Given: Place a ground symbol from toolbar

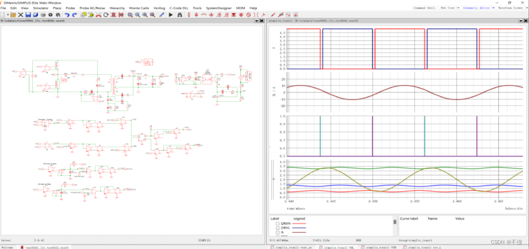Looking at the screenshot, I should click(x=211, y=15).
